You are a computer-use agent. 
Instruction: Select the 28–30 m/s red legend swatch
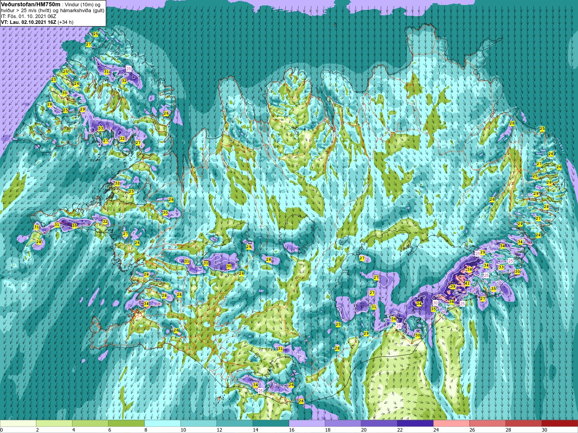[524, 424]
